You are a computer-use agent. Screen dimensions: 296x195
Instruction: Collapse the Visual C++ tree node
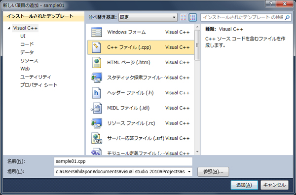[9, 28]
